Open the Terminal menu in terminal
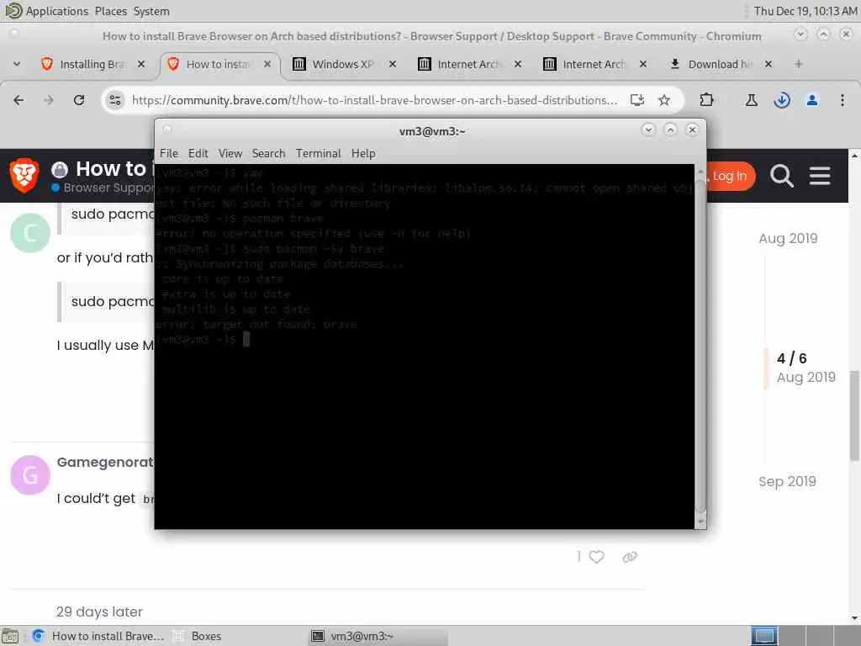 (319, 153)
